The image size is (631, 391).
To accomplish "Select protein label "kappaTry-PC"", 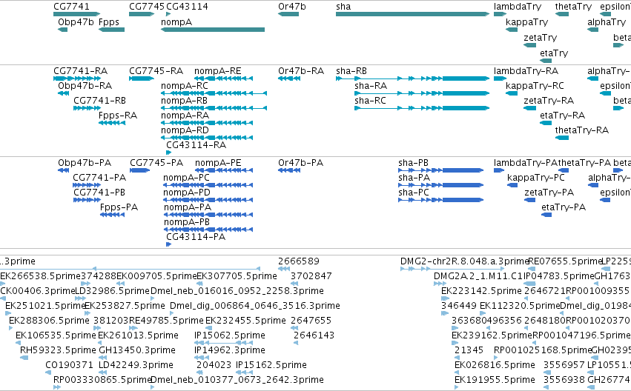I will [536, 178].
